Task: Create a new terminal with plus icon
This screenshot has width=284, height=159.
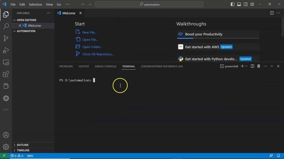Action: point(242,66)
